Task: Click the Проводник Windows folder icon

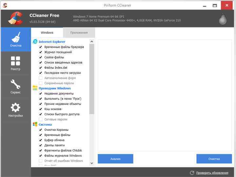Action: [x=35, y=88]
